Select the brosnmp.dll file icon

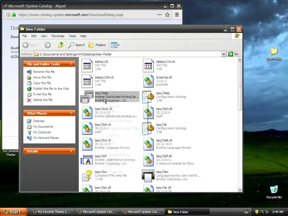(x=148, y=81)
